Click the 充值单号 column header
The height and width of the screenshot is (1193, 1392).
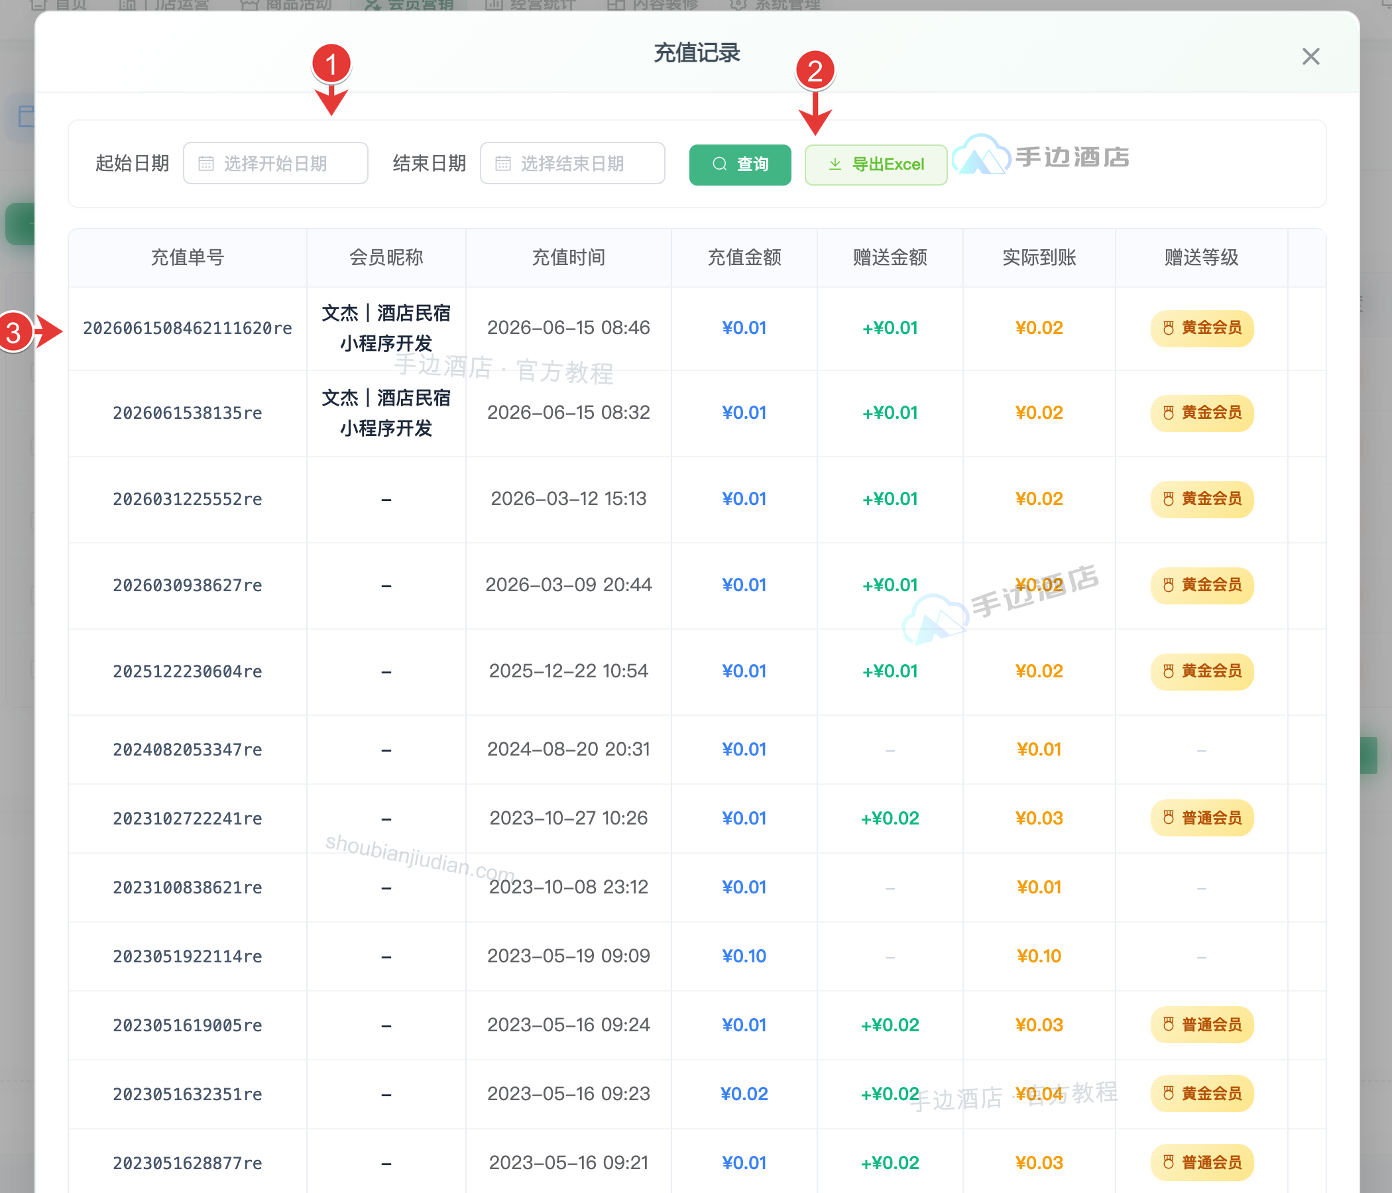point(187,257)
